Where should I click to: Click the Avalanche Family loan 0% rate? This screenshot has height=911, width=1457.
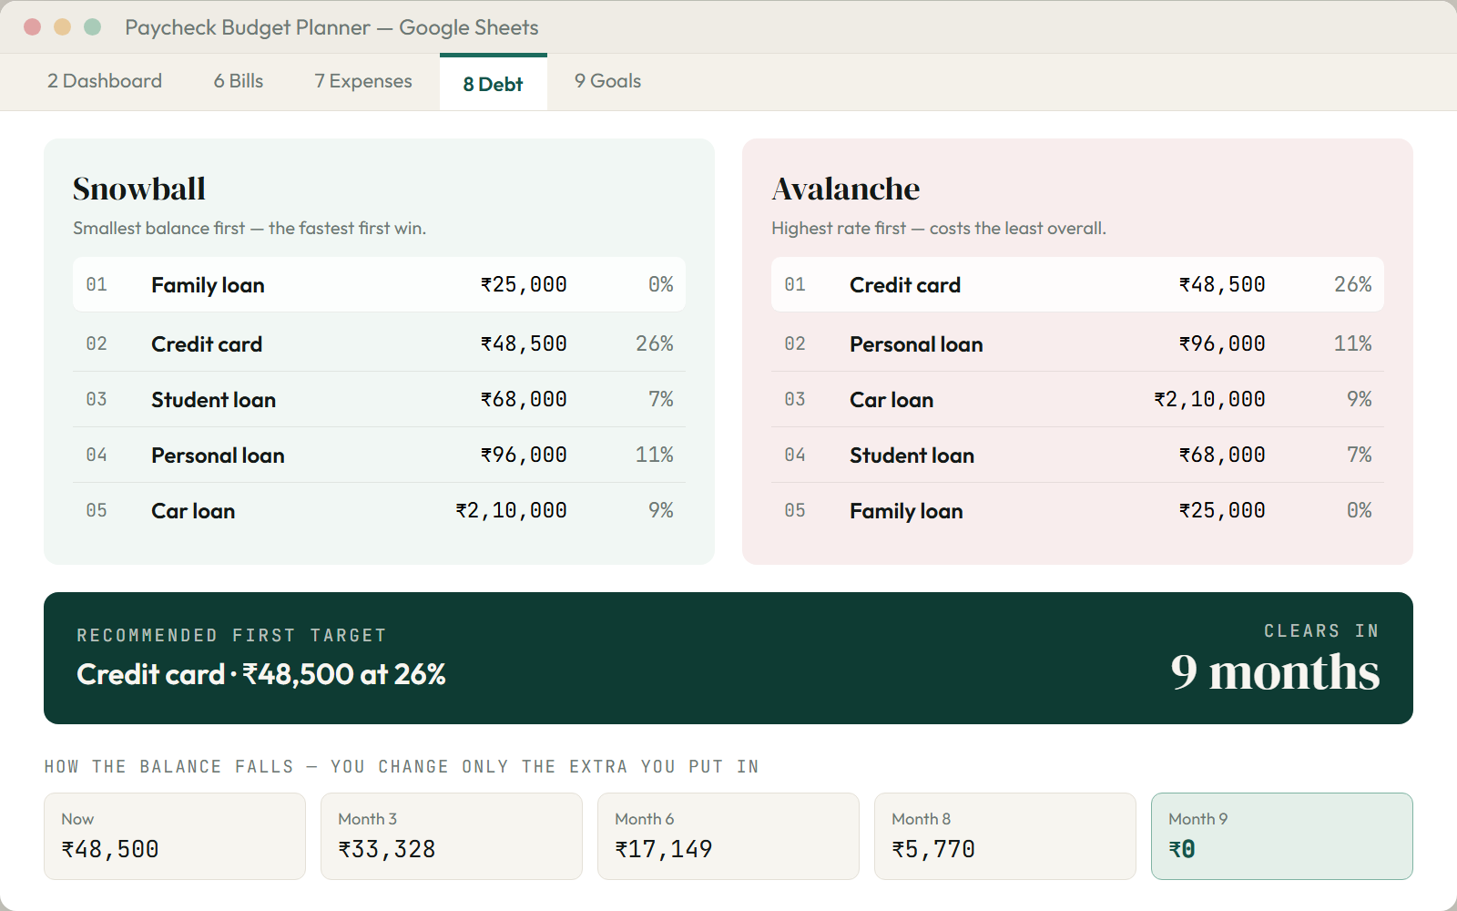pyautogui.click(x=1360, y=510)
